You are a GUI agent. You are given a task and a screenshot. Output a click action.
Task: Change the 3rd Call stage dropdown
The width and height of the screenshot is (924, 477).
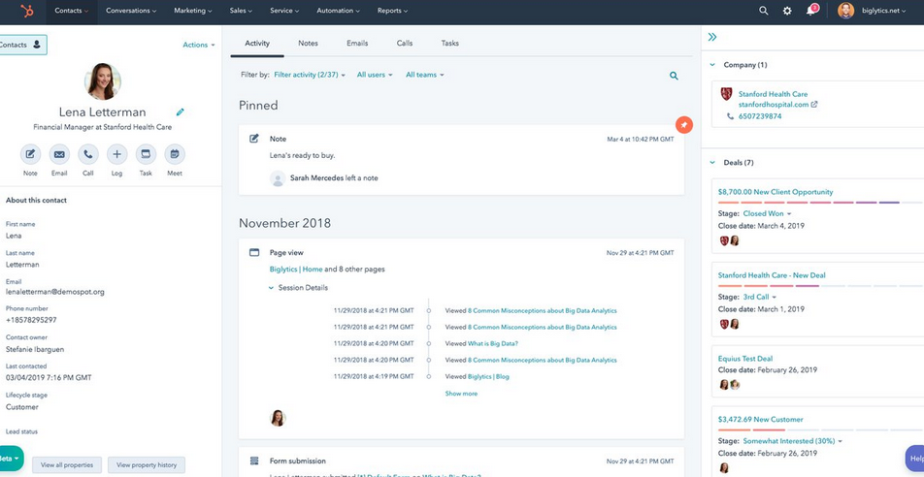click(760, 297)
